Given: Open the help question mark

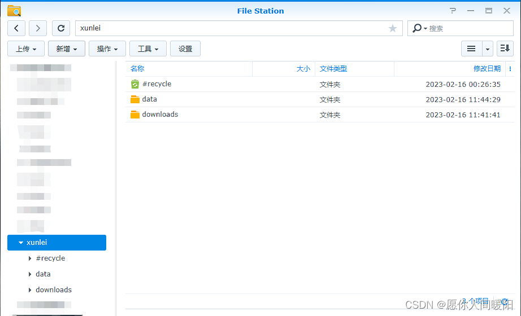Looking at the screenshot, I should tap(453, 11).
